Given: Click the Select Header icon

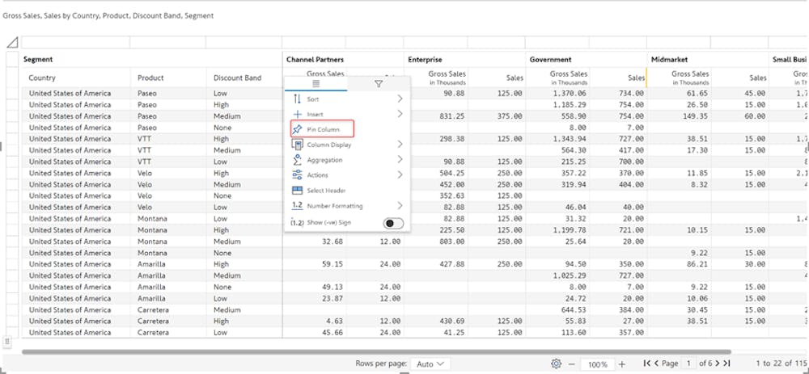Looking at the screenshot, I should tap(297, 191).
